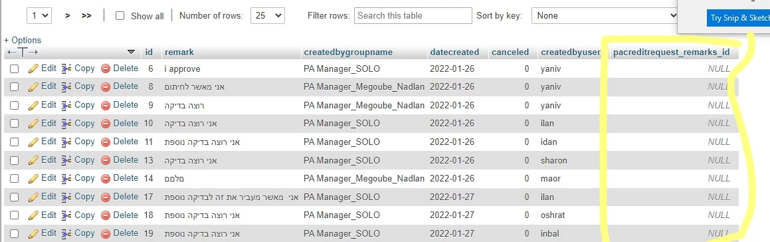Sort by the createdbygroupname column header
The image size is (770, 242).
pyautogui.click(x=348, y=52)
